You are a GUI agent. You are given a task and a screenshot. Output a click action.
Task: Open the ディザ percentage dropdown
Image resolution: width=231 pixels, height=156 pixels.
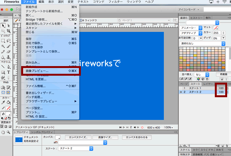tap(223, 38)
